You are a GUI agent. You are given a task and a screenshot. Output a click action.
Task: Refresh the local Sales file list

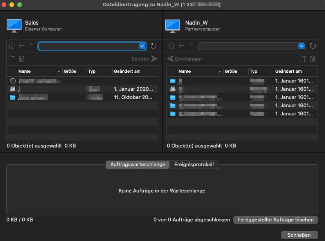[x=153, y=46]
